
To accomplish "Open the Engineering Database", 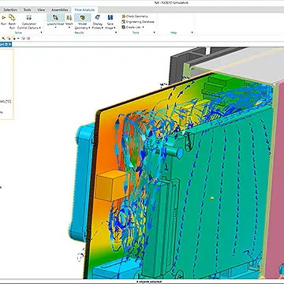I will (x=138, y=22).
